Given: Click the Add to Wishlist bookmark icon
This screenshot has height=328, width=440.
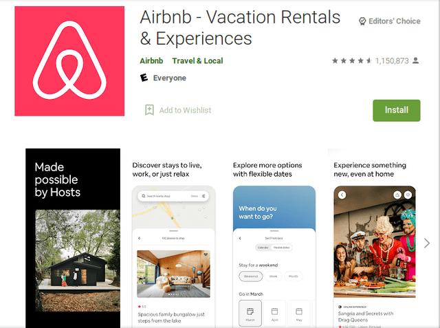Looking at the screenshot, I should pyautogui.click(x=149, y=110).
